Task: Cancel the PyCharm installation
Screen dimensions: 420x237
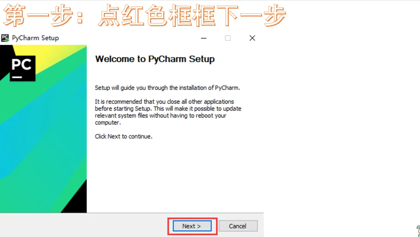Action: point(238,226)
